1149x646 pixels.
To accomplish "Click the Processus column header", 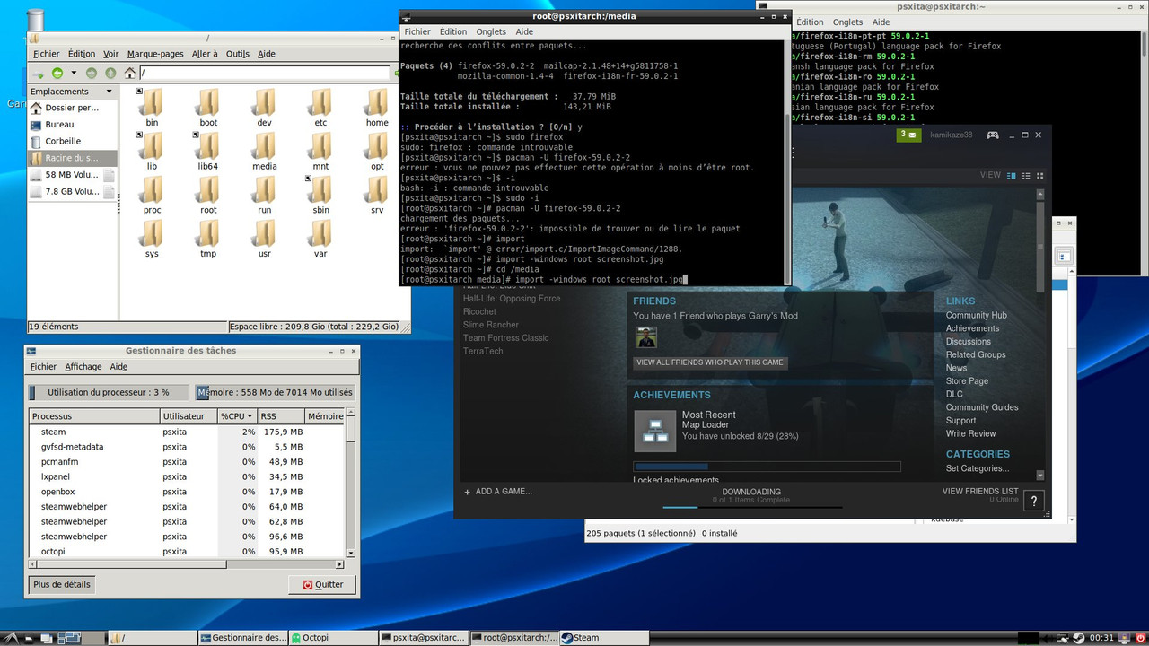I will 94,416.
